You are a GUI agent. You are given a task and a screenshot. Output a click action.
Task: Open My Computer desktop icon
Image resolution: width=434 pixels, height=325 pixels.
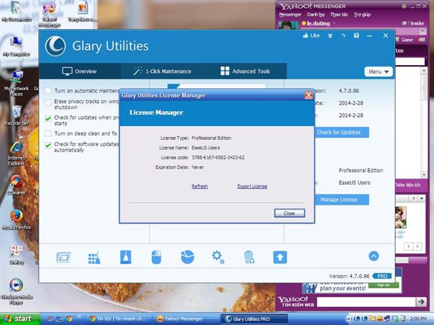click(16, 47)
